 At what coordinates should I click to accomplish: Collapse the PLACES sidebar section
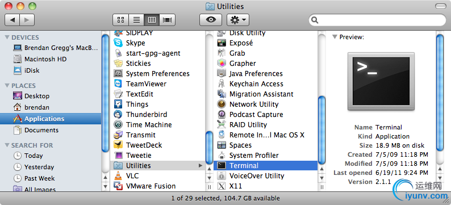(x=7, y=86)
